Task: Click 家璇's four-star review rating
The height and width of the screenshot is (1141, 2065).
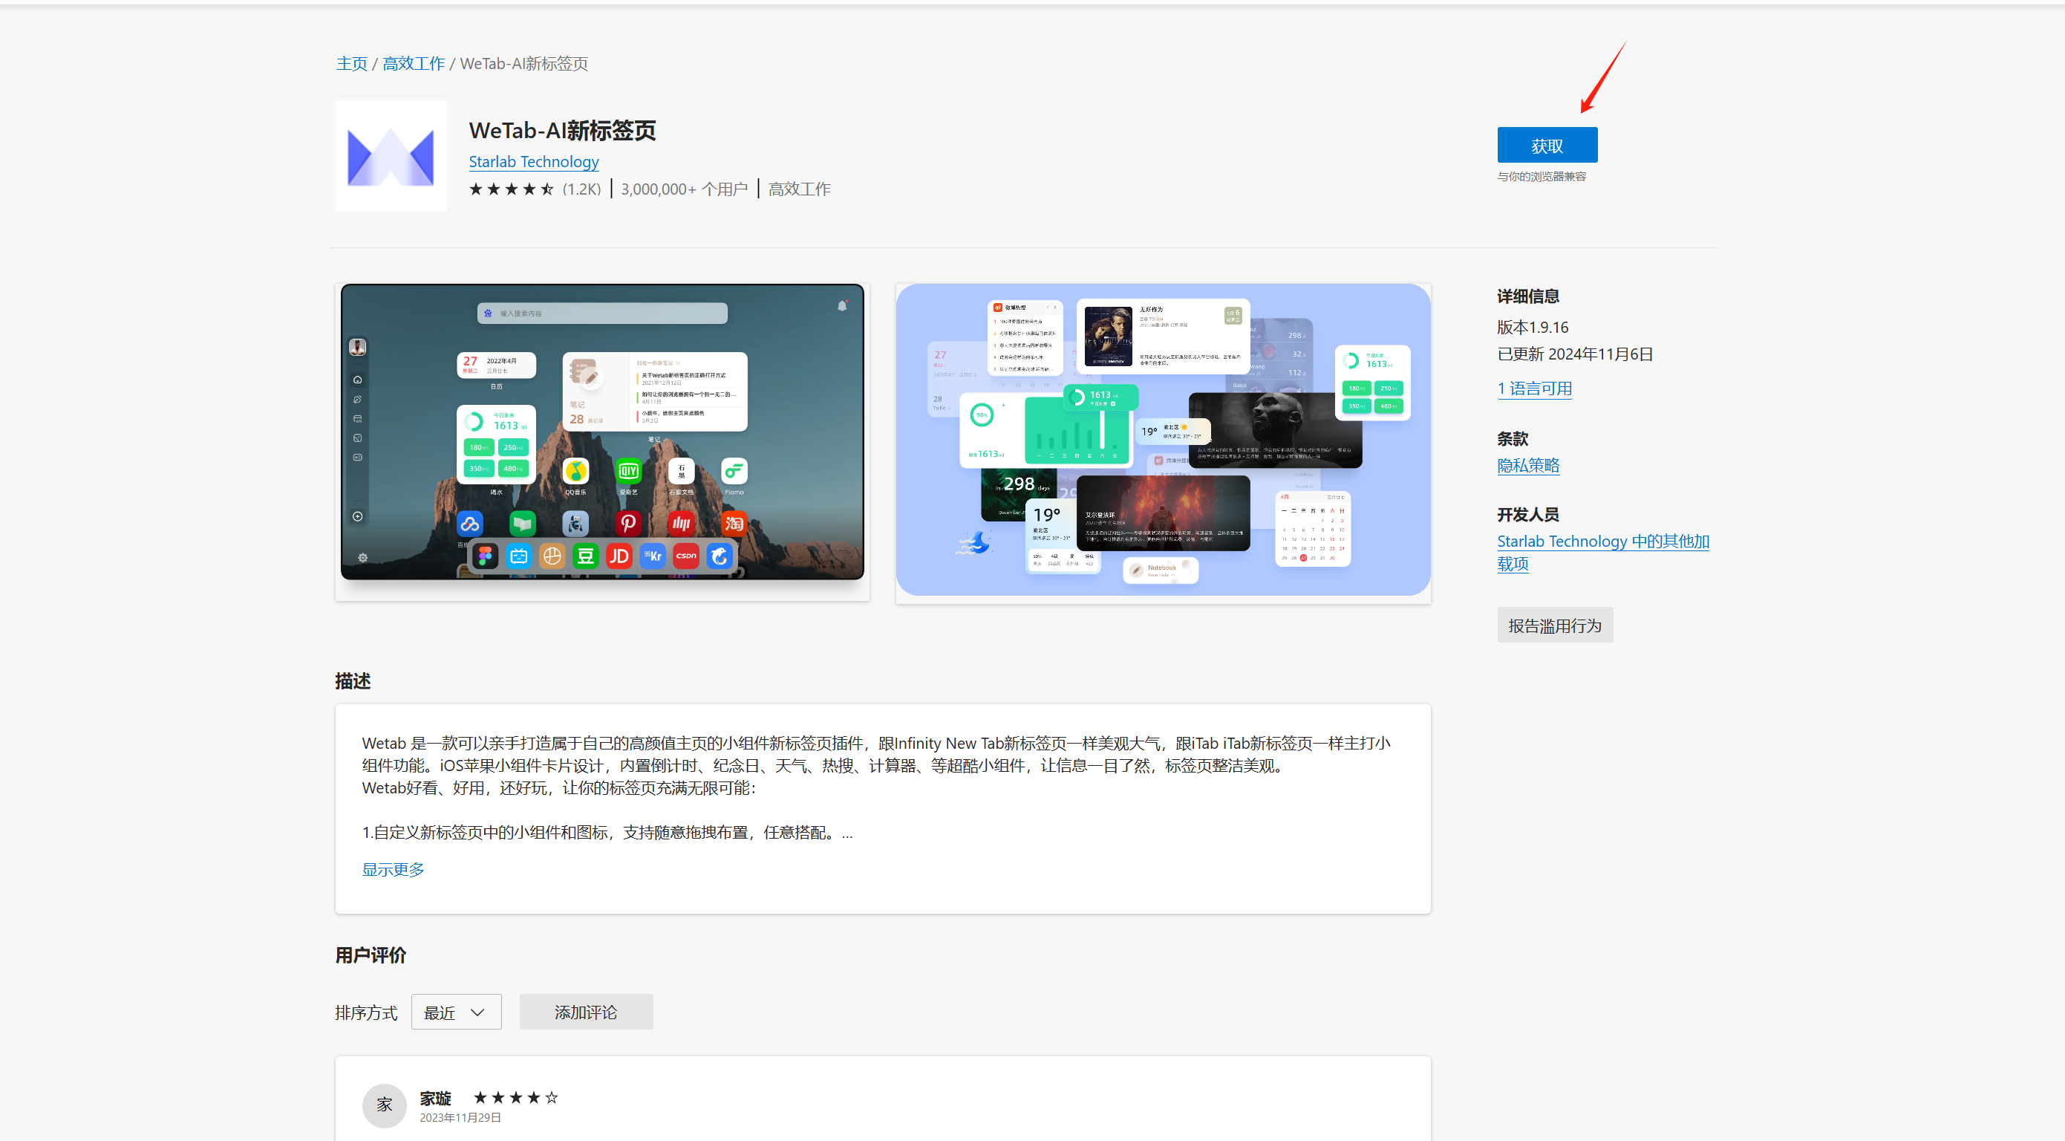Action: pyautogui.click(x=515, y=1098)
